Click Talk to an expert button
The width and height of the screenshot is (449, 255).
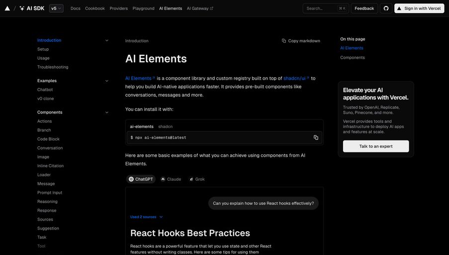[376, 146]
